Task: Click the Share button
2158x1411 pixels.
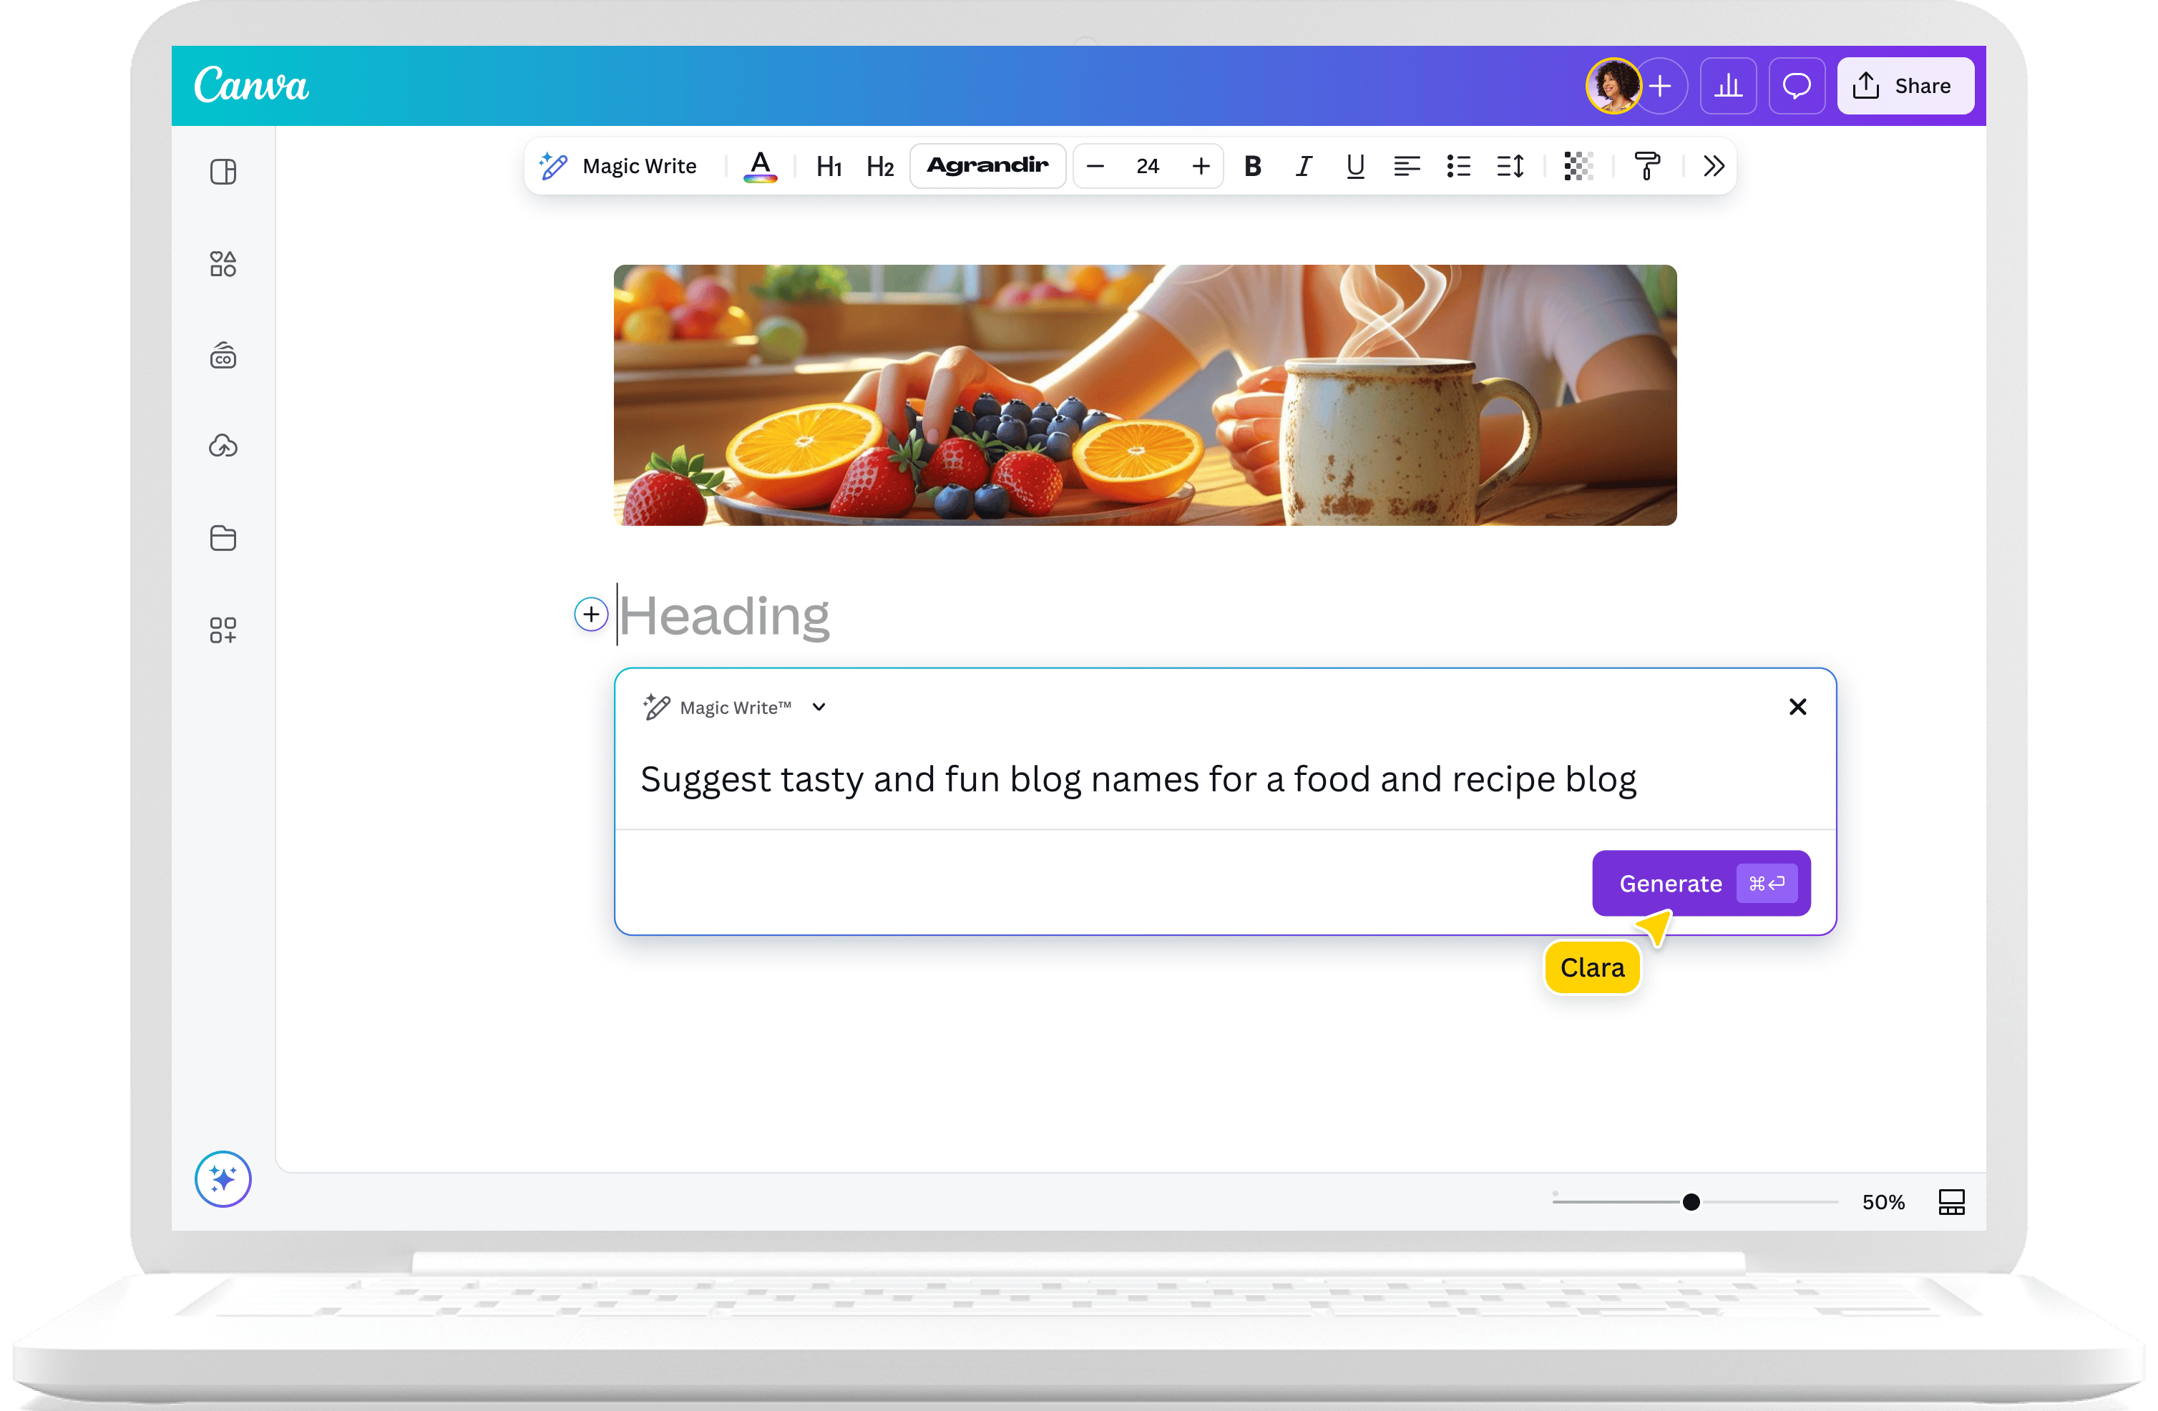Action: click(x=1905, y=86)
